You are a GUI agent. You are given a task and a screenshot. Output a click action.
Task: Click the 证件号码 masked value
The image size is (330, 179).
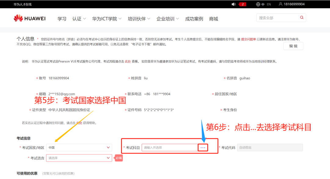(159, 110)
